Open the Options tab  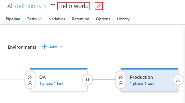click(103, 19)
